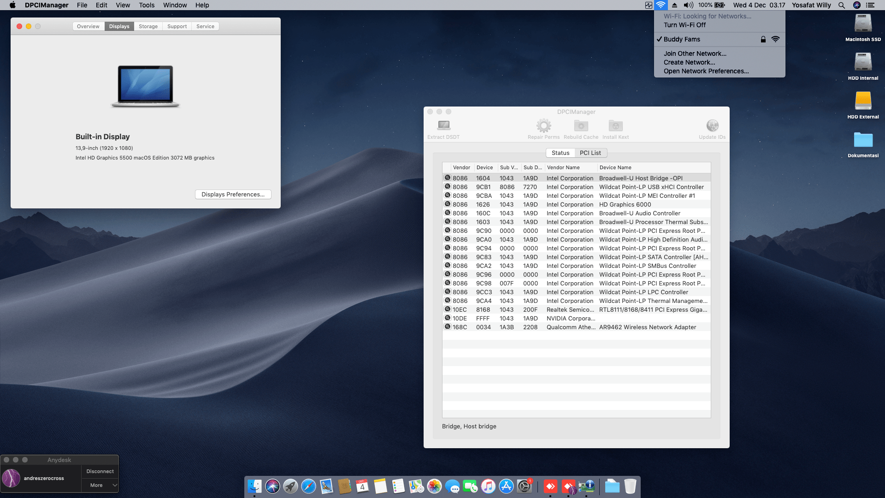Switch to the Status tab
The width and height of the screenshot is (885, 498).
[560, 153]
